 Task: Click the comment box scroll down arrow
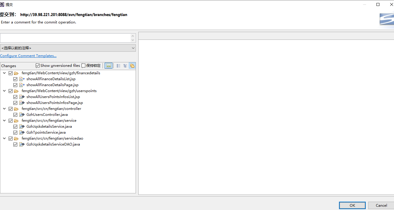[x=133, y=40]
